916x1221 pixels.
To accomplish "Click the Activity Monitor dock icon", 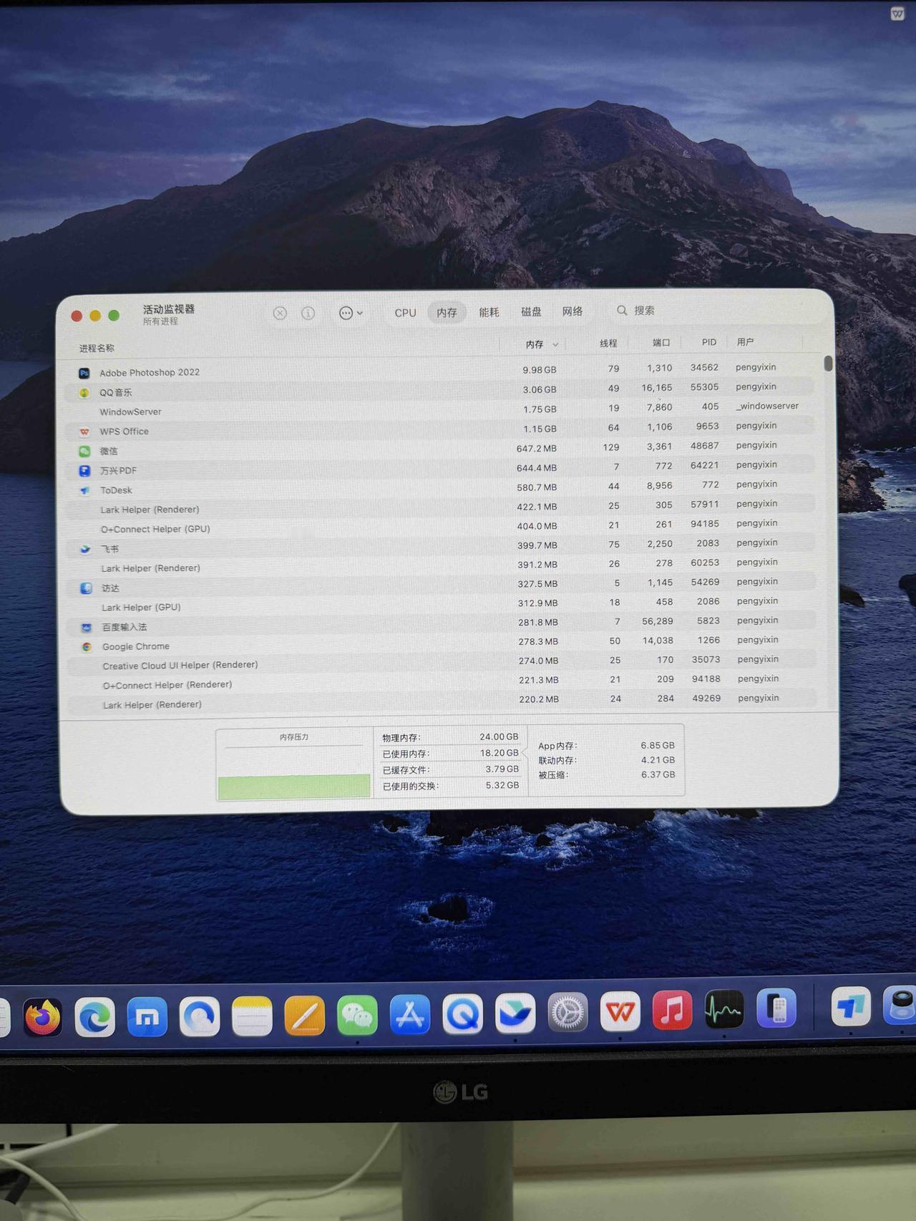I will click(x=724, y=1010).
